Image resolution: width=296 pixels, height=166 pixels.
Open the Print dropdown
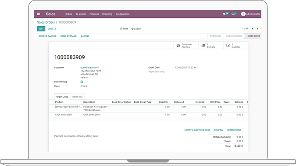(124, 29)
